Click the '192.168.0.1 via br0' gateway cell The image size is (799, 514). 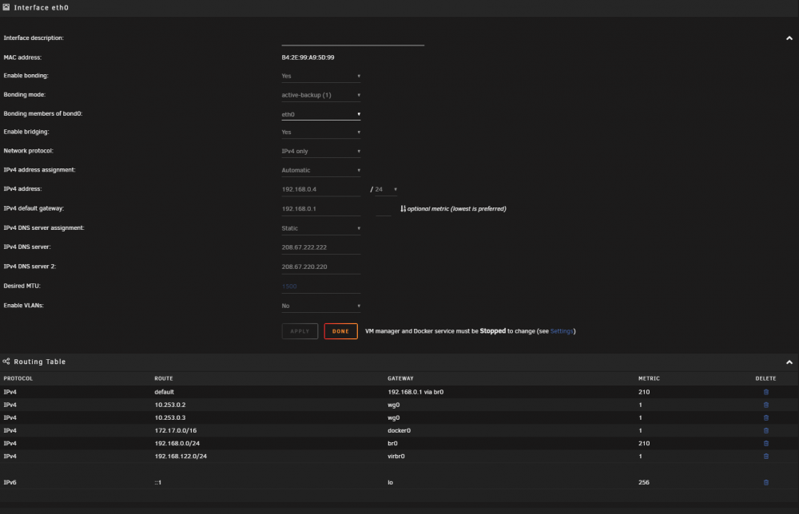tap(415, 392)
